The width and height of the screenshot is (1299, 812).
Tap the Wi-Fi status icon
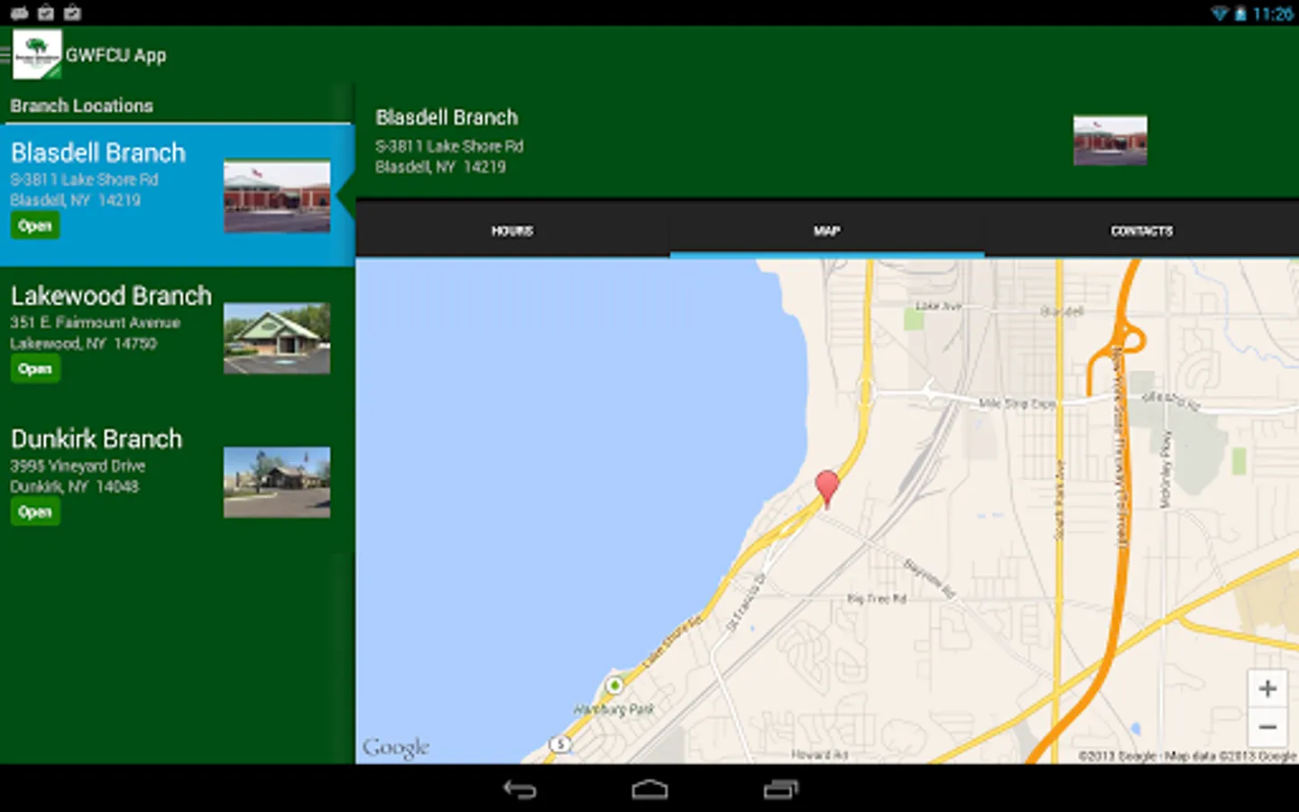(x=1219, y=14)
